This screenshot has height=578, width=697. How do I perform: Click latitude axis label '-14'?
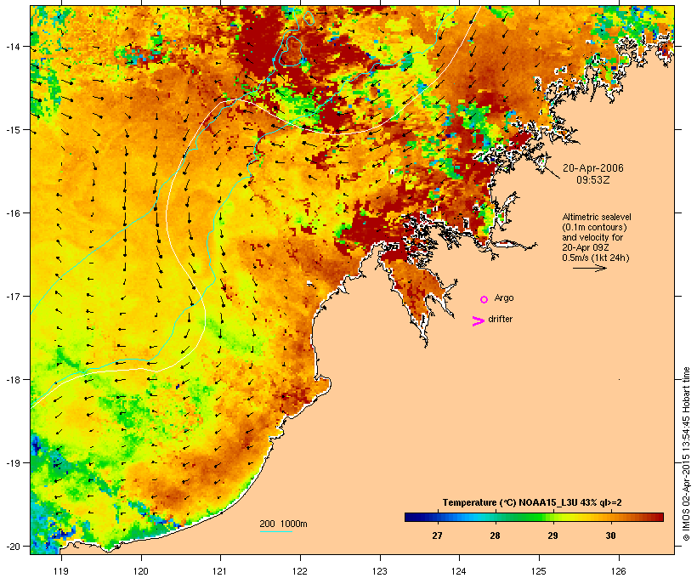(12, 46)
